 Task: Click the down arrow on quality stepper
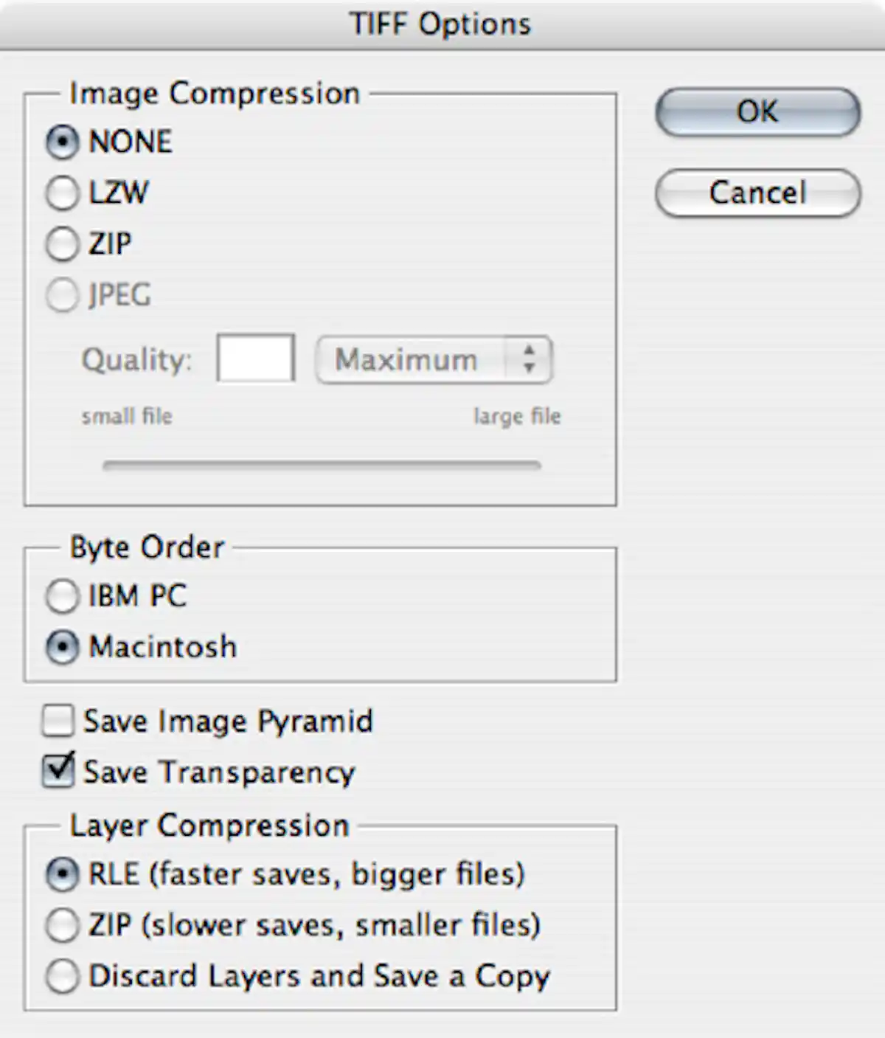click(530, 369)
